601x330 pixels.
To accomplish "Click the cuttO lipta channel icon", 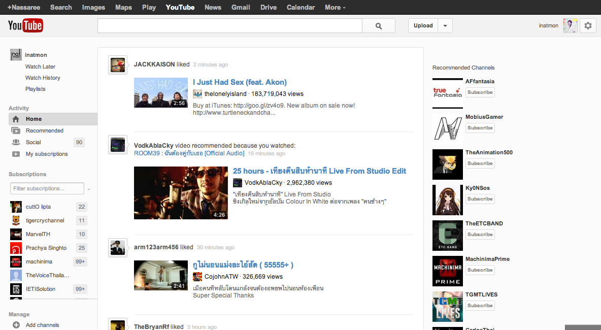I will click(x=16, y=207).
